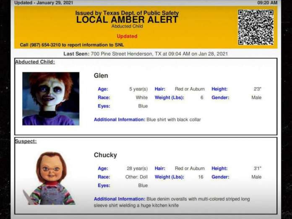
Task: Click the Age label in Glen's details
Action: (103, 89)
